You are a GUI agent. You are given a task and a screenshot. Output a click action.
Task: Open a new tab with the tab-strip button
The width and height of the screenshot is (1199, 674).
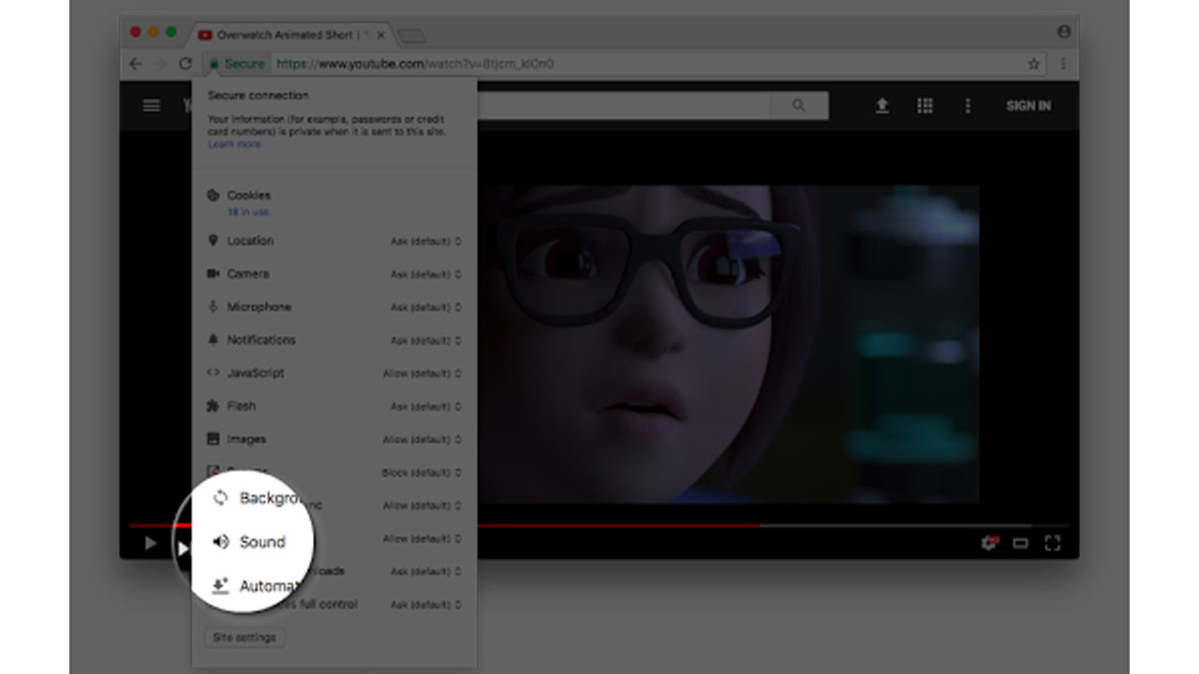[410, 36]
